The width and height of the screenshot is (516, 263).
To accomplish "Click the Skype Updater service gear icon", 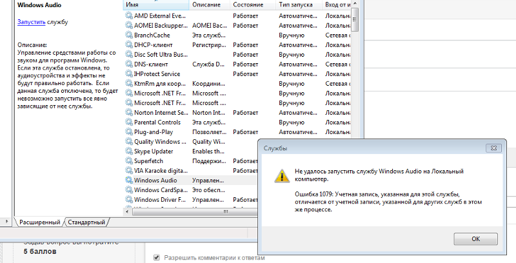I will pos(128,151).
